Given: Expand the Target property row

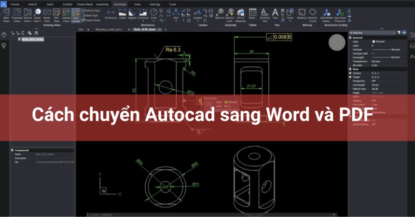Looking at the screenshot, I should [351, 77].
